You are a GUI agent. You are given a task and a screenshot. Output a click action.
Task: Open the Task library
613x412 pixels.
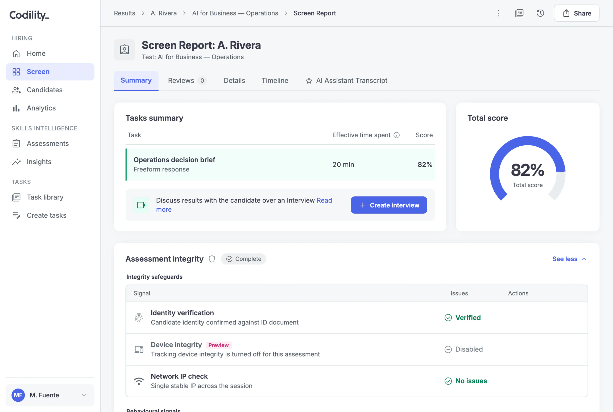(x=50, y=197)
